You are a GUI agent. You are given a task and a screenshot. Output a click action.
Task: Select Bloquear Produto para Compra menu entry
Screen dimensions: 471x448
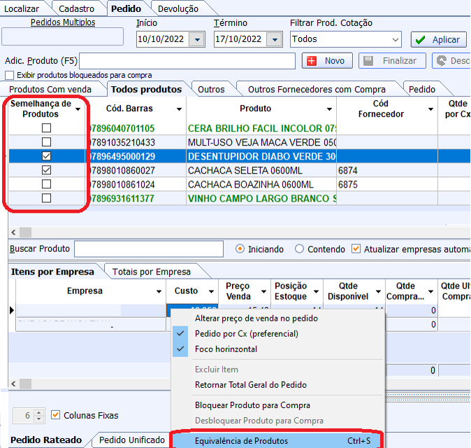point(252,405)
